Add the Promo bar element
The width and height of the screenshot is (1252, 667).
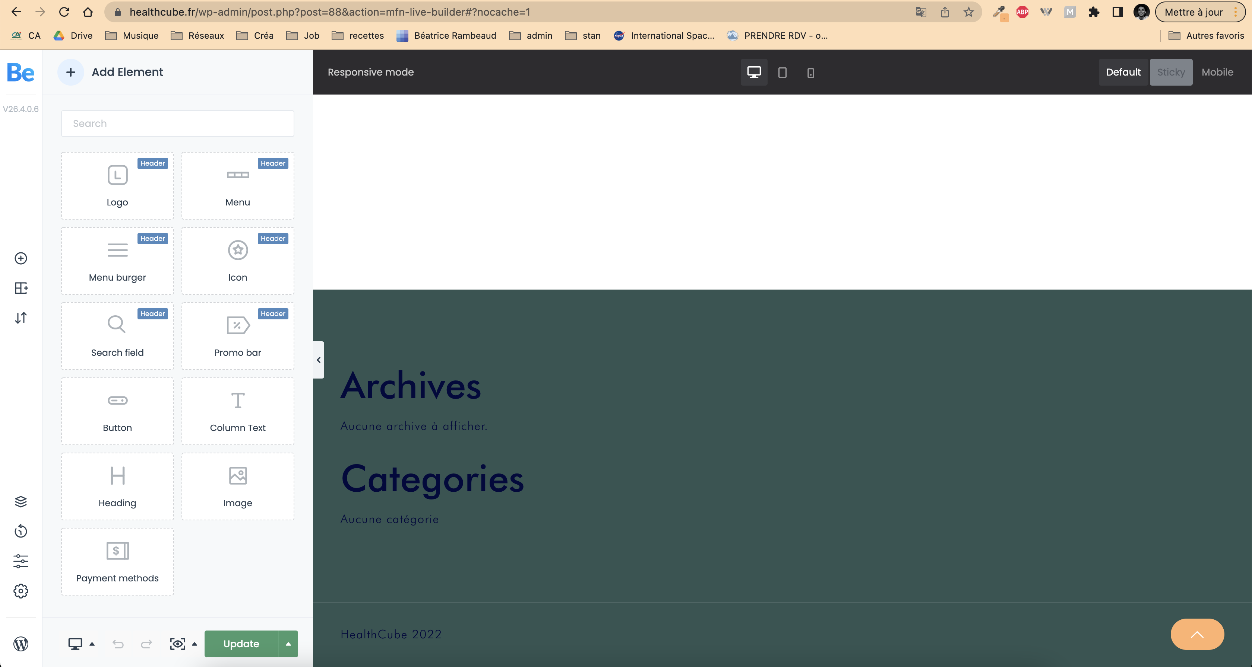click(238, 336)
